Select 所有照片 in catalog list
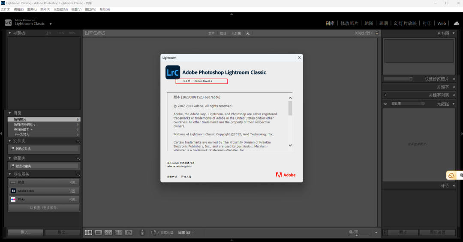 pyautogui.click(x=44, y=120)
